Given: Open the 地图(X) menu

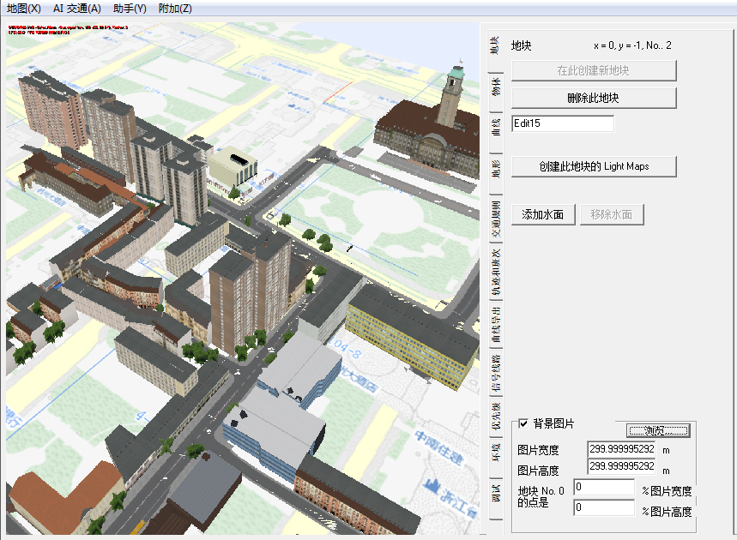Looking at the screenshot, I should tap(23, 8).
